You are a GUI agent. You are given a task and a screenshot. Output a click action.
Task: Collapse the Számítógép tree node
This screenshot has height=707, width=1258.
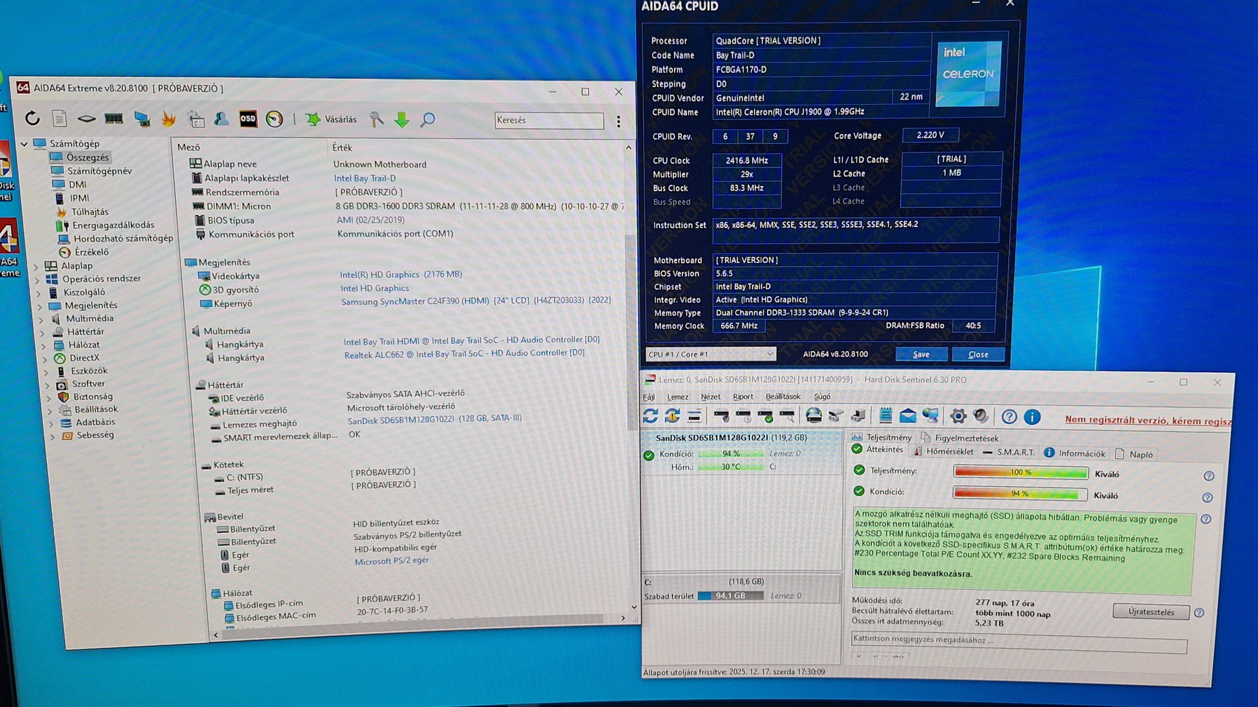[x=24, y=143]
